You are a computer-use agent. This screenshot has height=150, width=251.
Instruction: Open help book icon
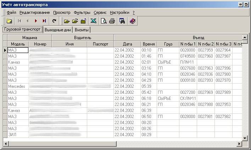[x=133, y=21]
